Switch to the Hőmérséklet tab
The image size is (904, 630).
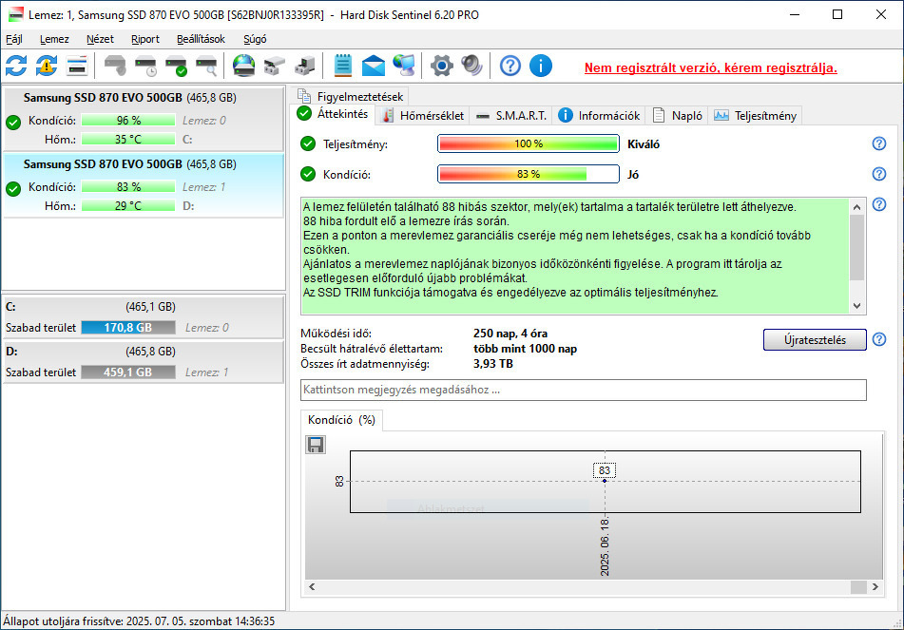click(423, 115)
